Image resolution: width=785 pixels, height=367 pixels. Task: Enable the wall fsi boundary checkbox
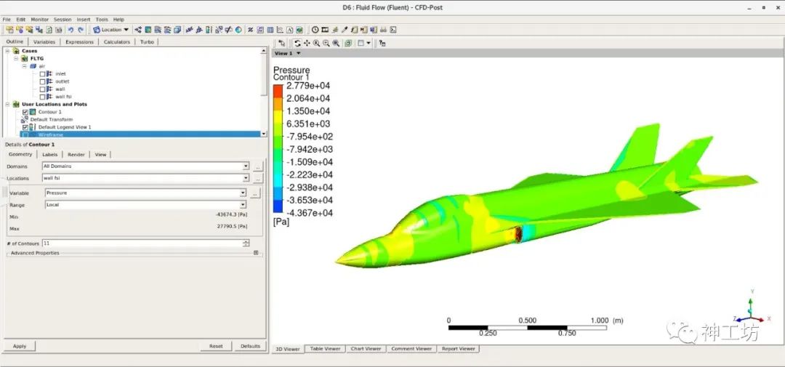pos(43,97)
